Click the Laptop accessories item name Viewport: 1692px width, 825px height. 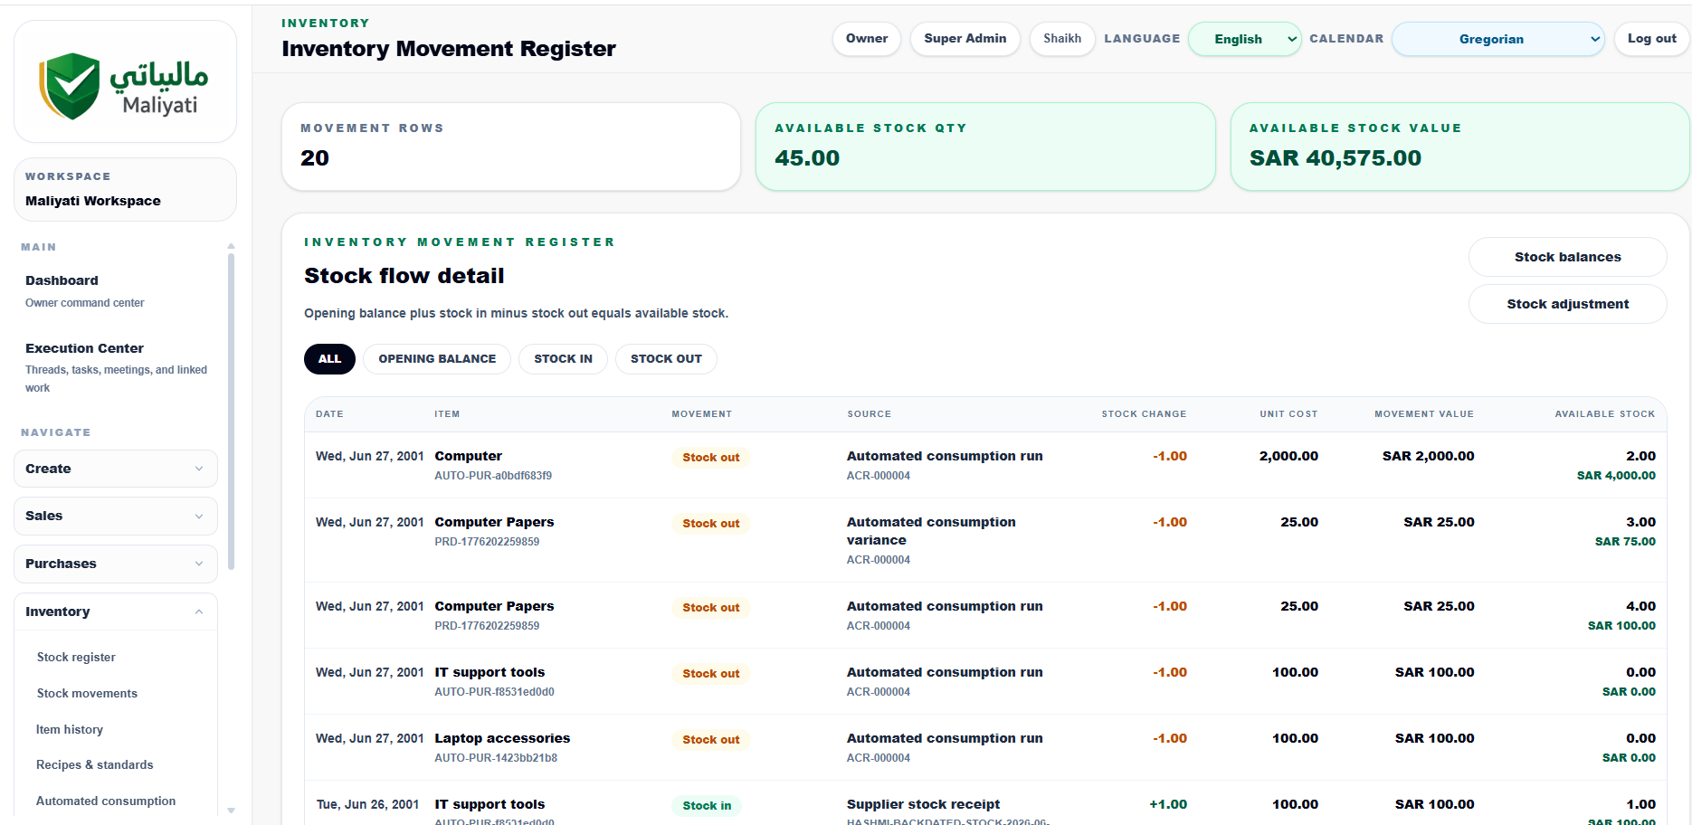pyautogui.click(x=502, y=738)
